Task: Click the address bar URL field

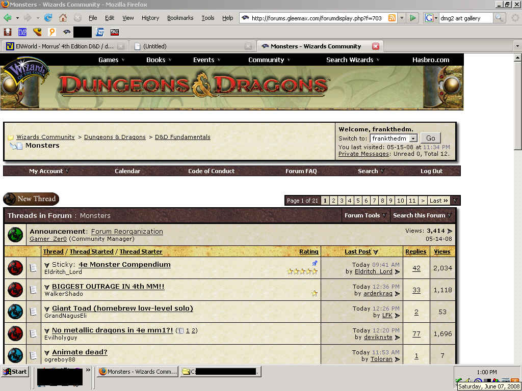Action: click(x=316, y=18)
